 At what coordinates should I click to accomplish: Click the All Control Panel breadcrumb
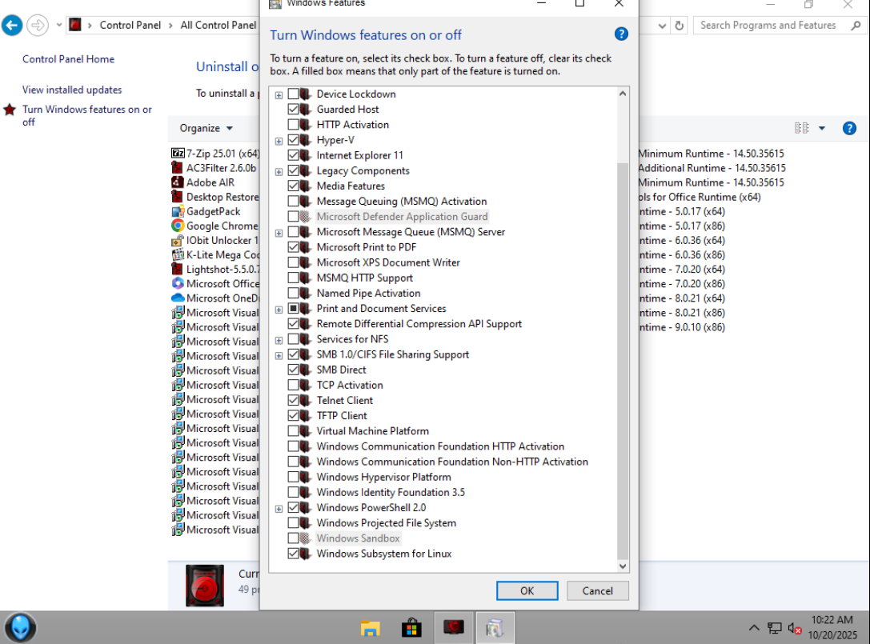point(218,25)
